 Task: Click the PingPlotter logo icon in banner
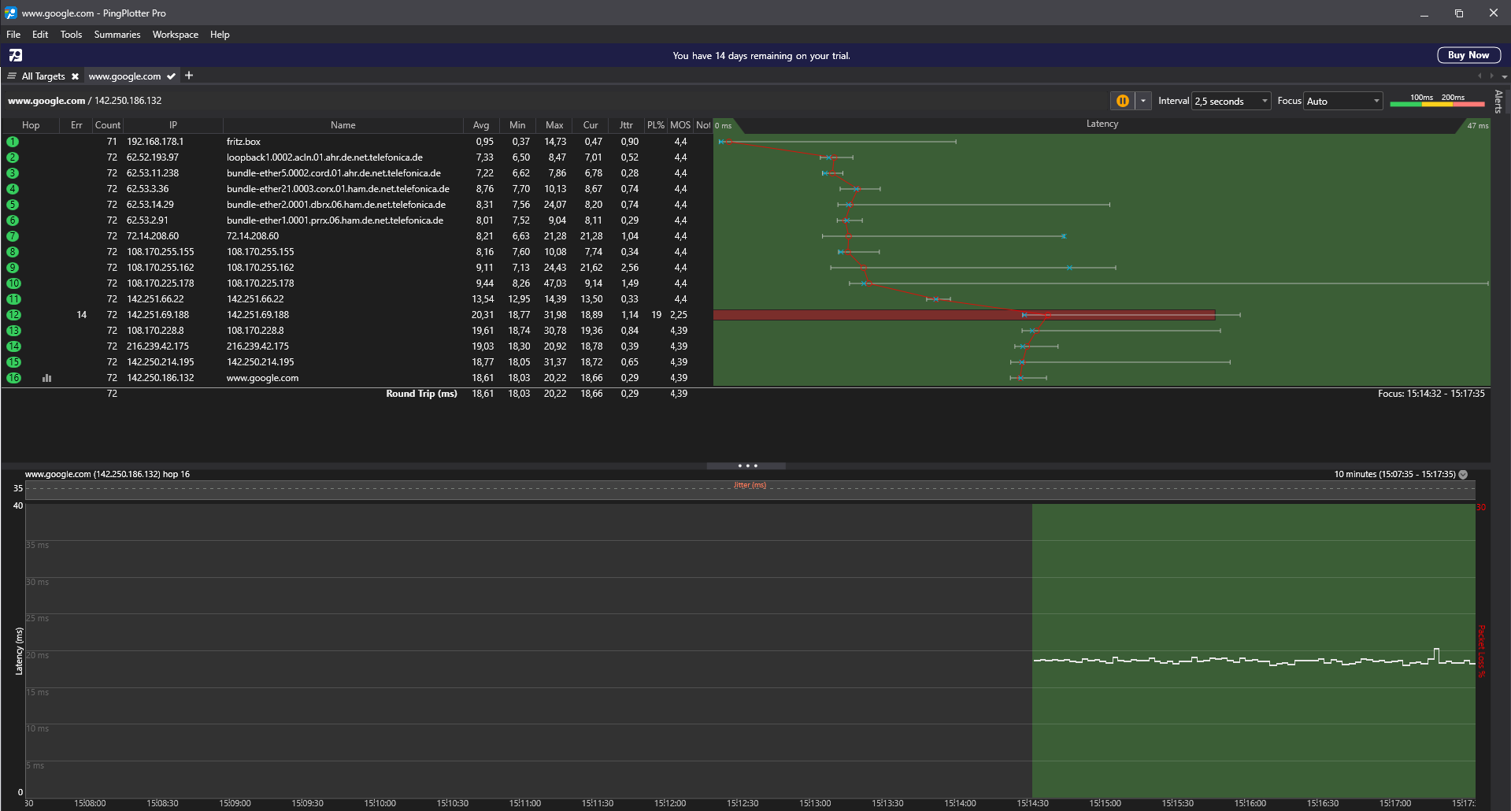16,55
